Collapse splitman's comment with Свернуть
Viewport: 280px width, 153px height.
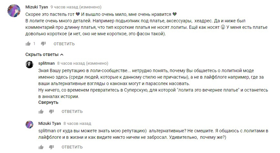48,103
